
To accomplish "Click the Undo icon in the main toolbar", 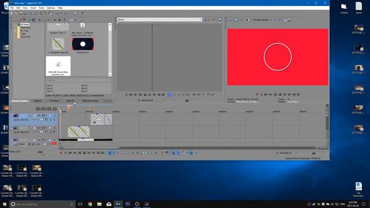I will [x=57, y=13].
